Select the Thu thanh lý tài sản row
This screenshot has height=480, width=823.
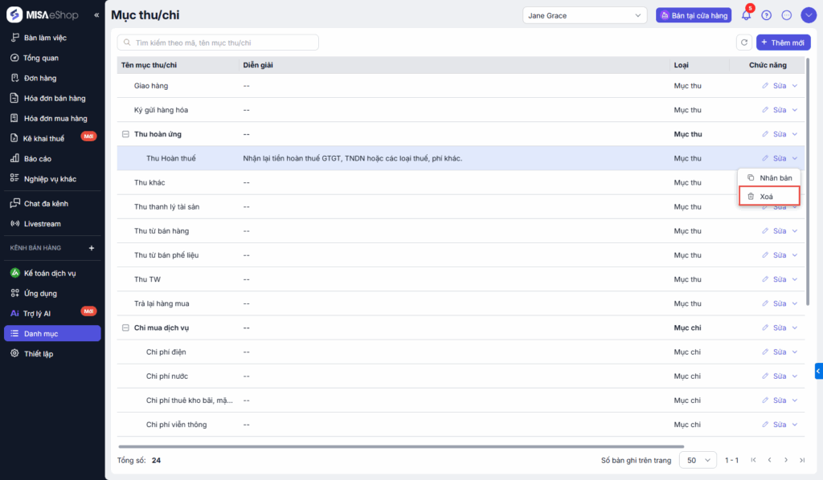[461, 206]
